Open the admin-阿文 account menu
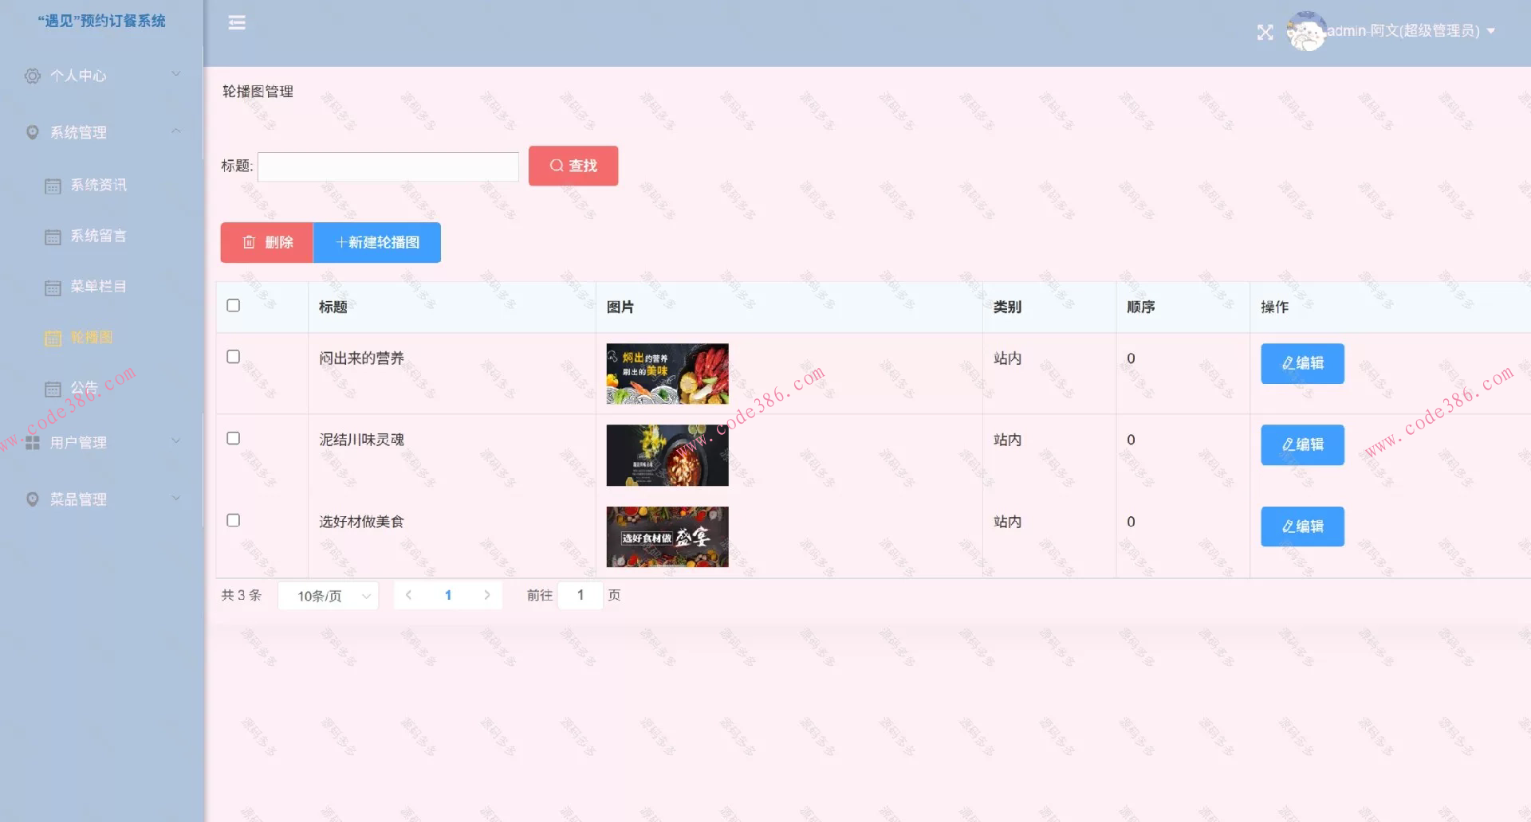This screenshot has width=1531, height=822. click(1403, 30)
